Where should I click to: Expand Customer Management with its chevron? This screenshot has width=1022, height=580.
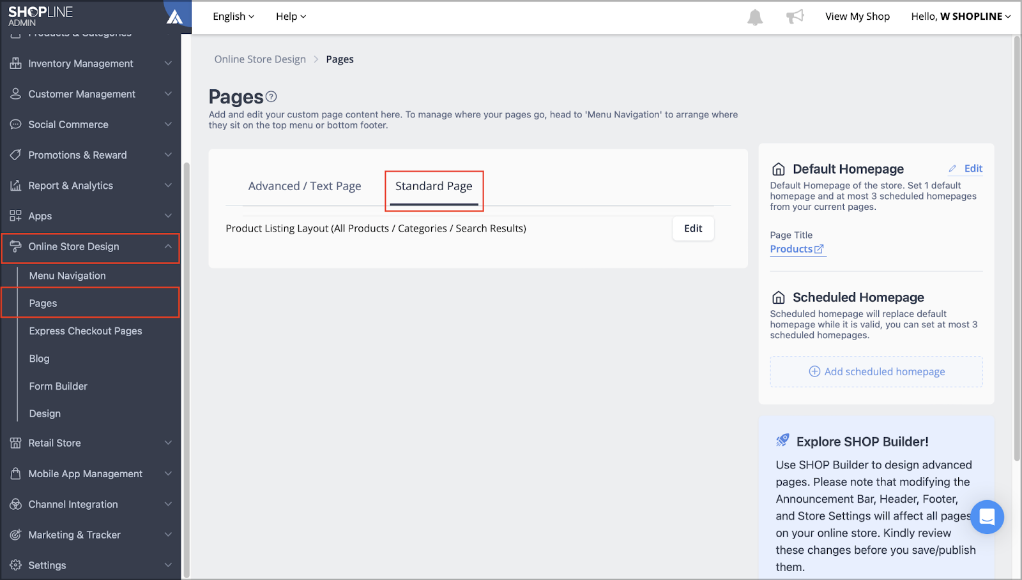[168, 94]
